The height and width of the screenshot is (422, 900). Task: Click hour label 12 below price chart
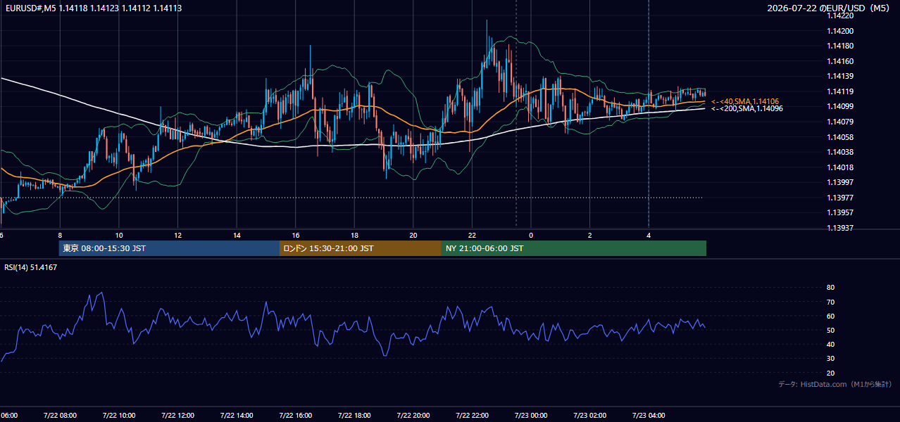(x=178, y=235)
